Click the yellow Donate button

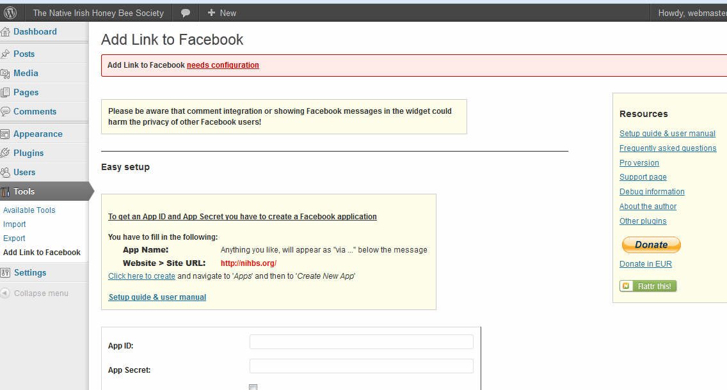point(651,245)
